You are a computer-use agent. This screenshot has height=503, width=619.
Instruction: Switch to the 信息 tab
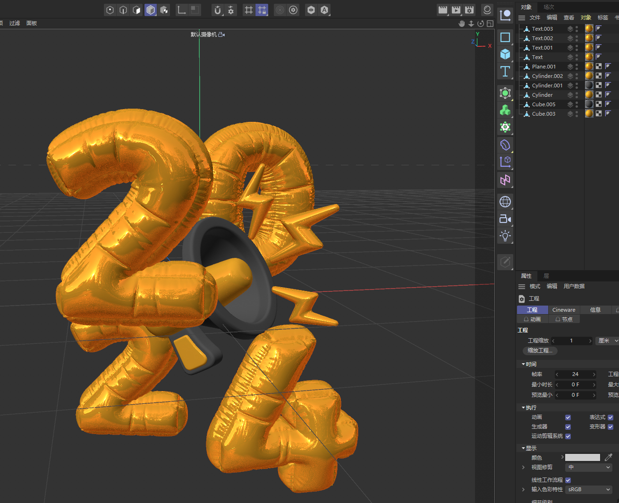click(595, 310)
